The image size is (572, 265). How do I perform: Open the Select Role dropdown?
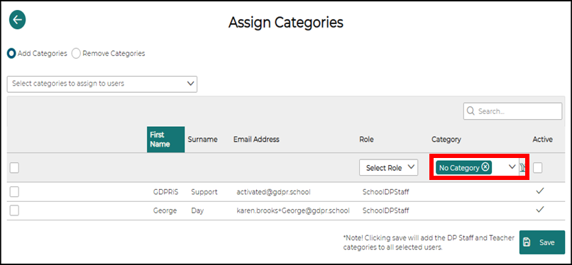pyautogui.click(x=388, y=167)
